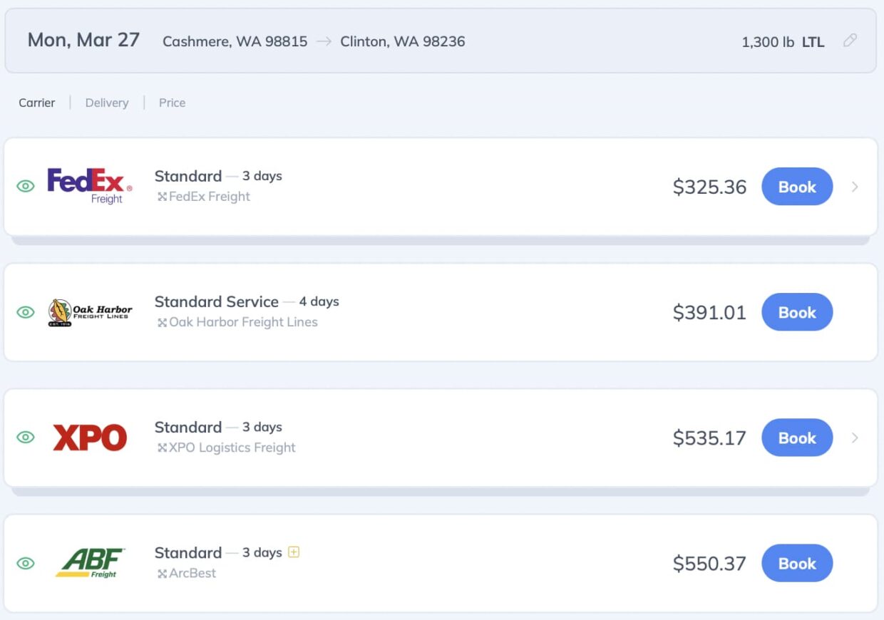The height and width of the screenshot is (620, 884).
Task: Toggle the eye icon on the FedEx quote
Action: [26, 185]
